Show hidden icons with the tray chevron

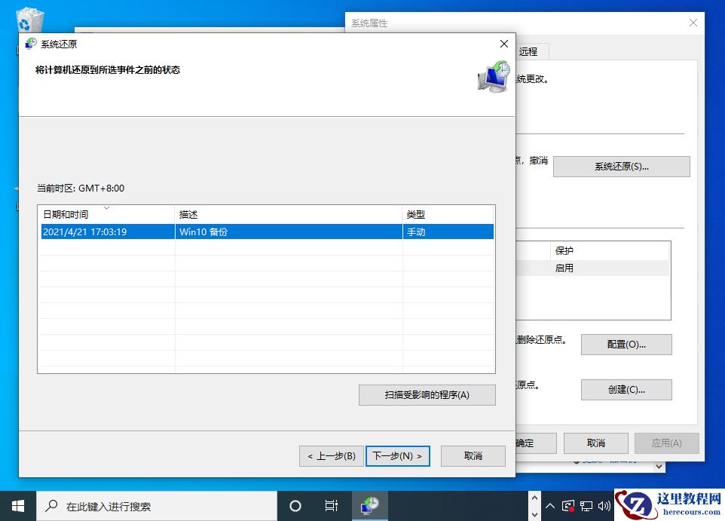coord(550,505)
